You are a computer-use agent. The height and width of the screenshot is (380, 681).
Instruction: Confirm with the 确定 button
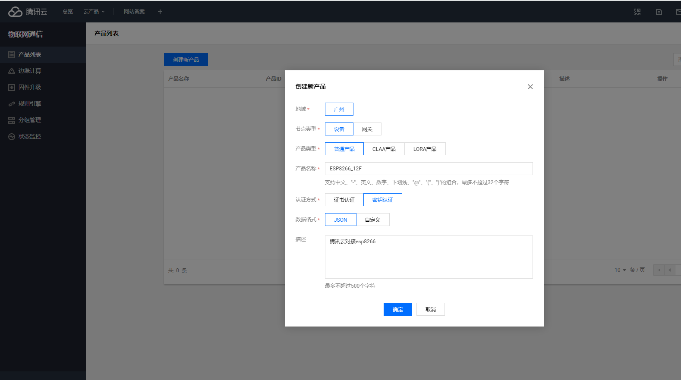[x=398, y=309]
